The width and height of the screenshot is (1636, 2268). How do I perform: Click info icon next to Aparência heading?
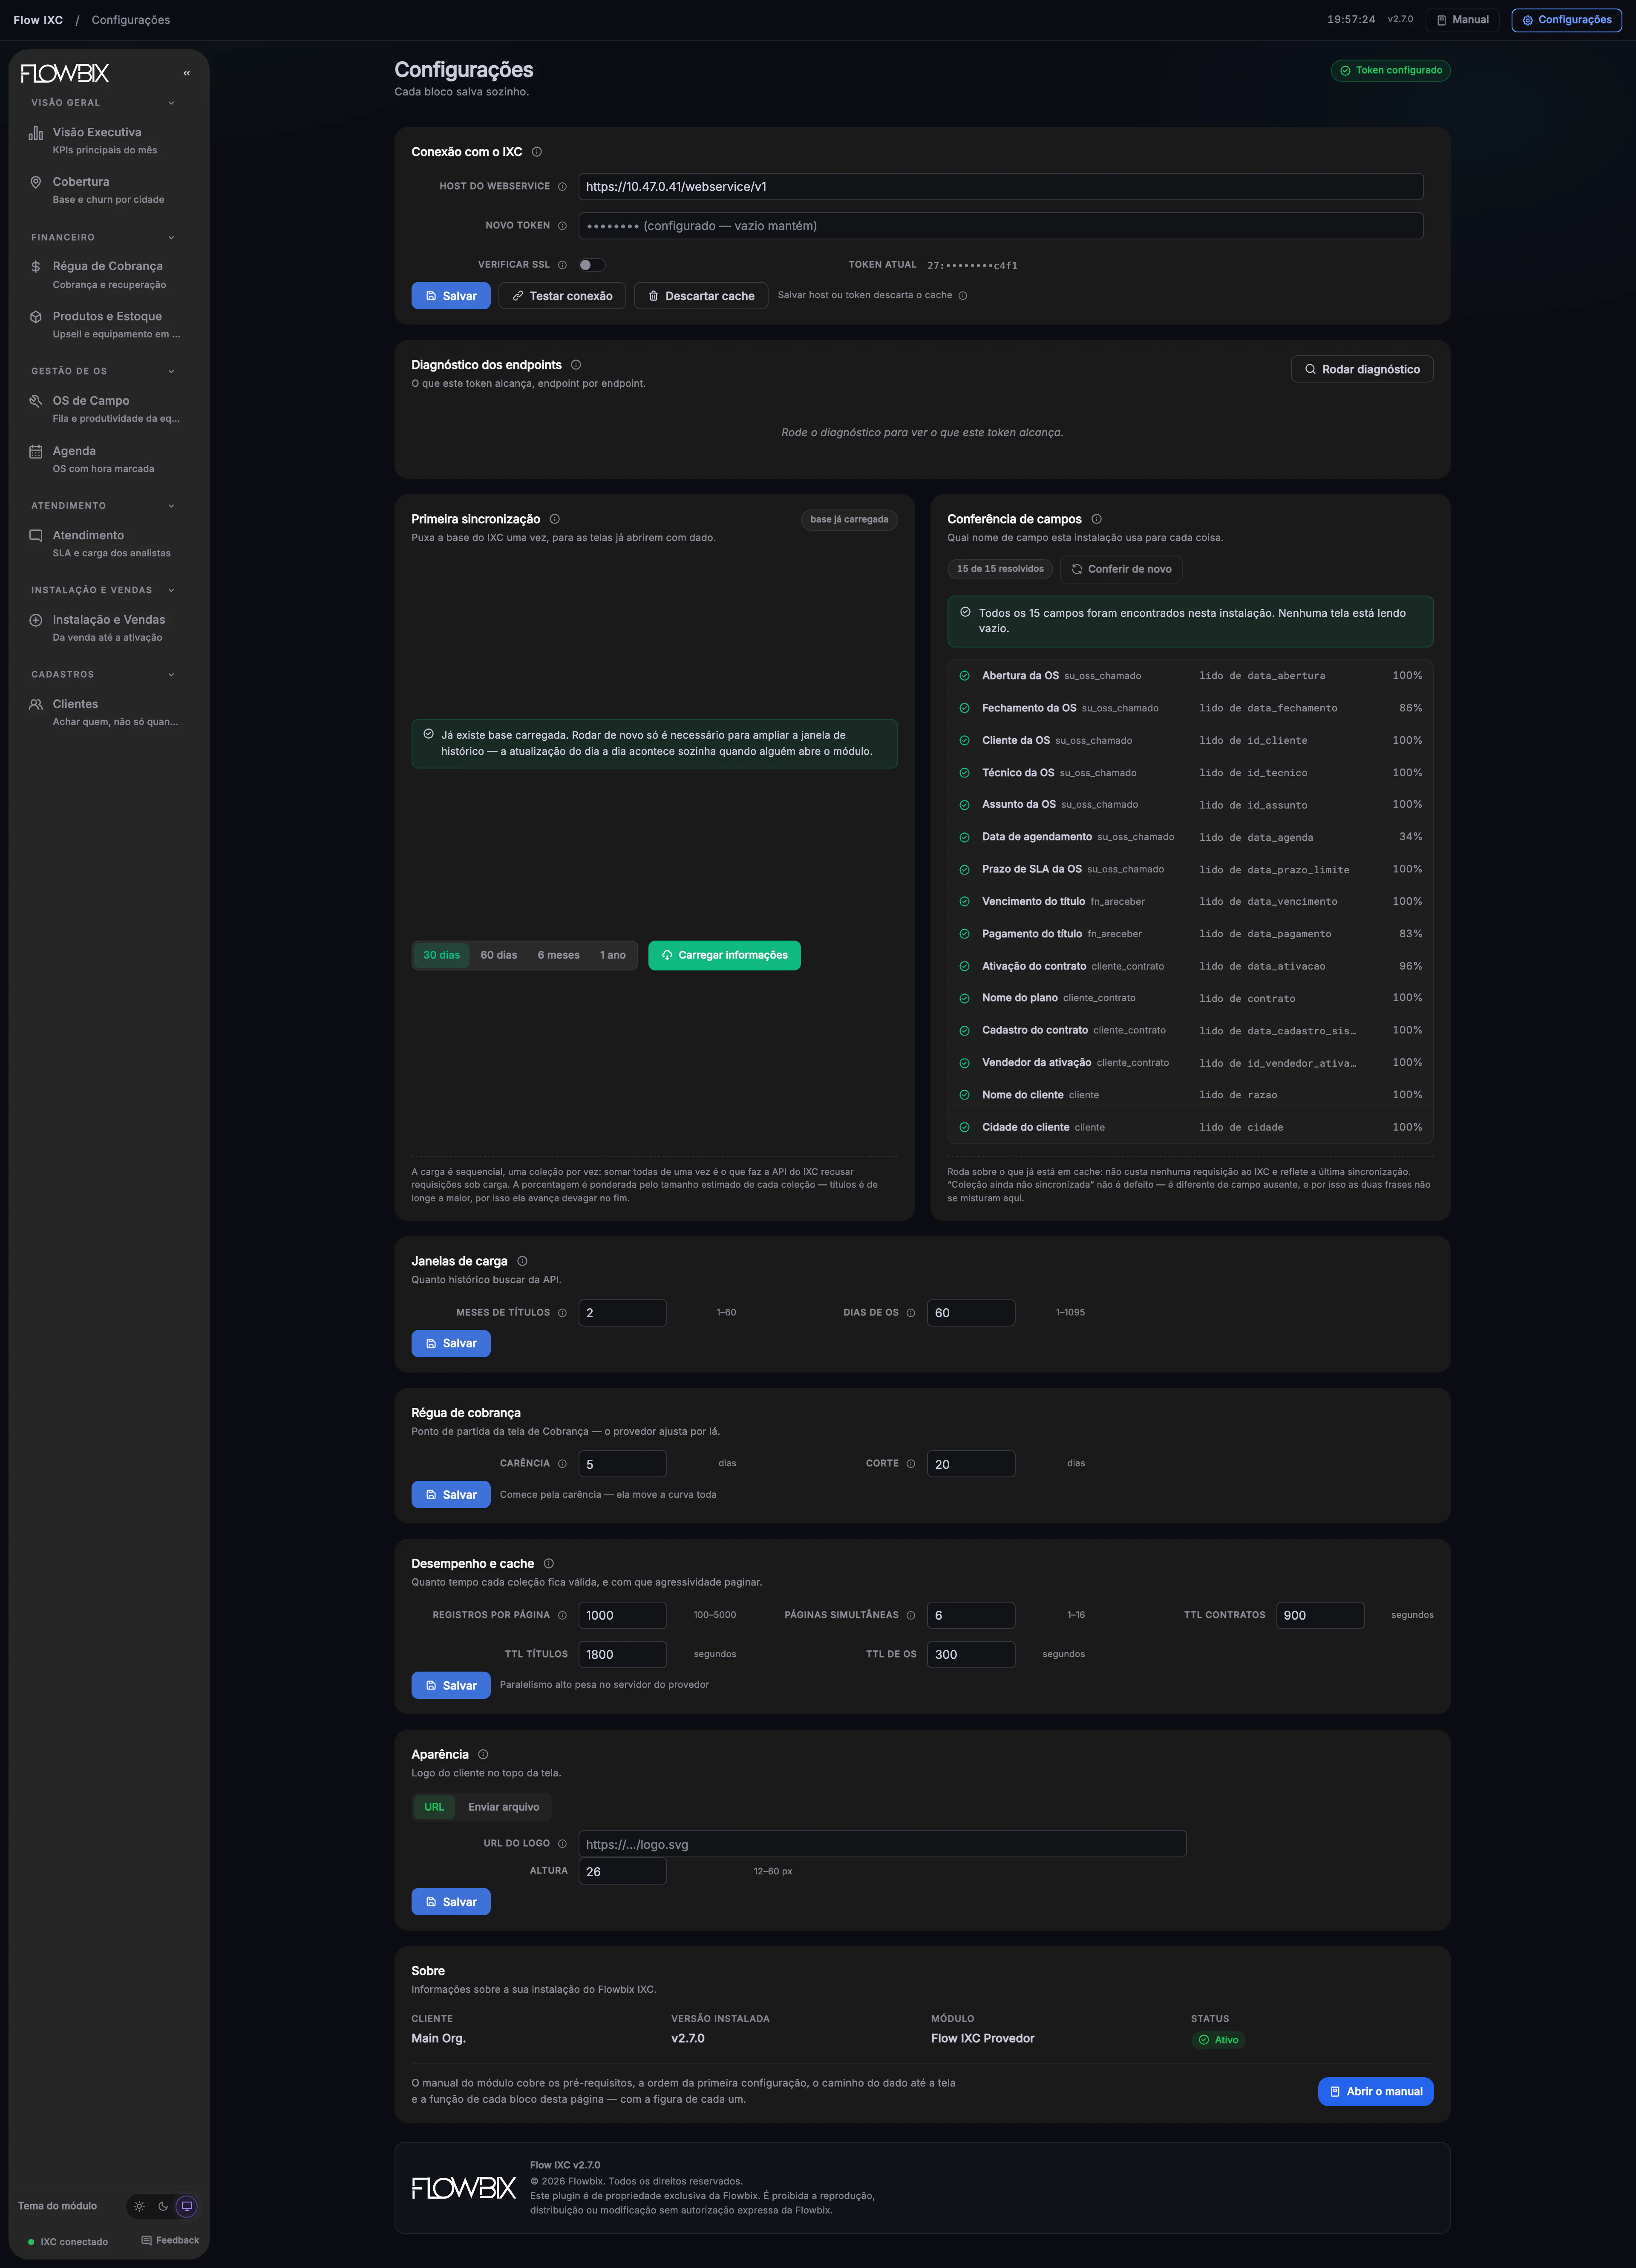(483, 1754)
